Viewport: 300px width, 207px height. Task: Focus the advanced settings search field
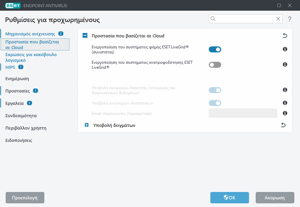point(245,19)
